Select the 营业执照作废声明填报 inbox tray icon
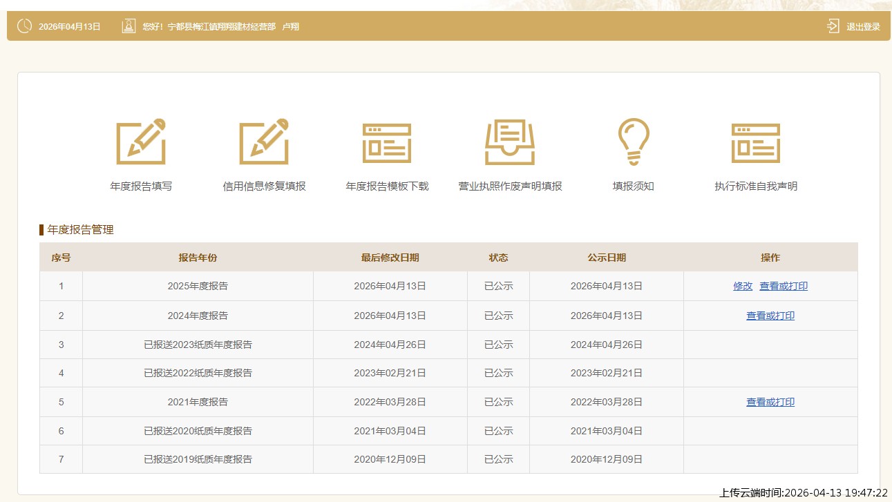Viewport: 892px width, 502px height. pyautogui.click(x=510, y=142)
